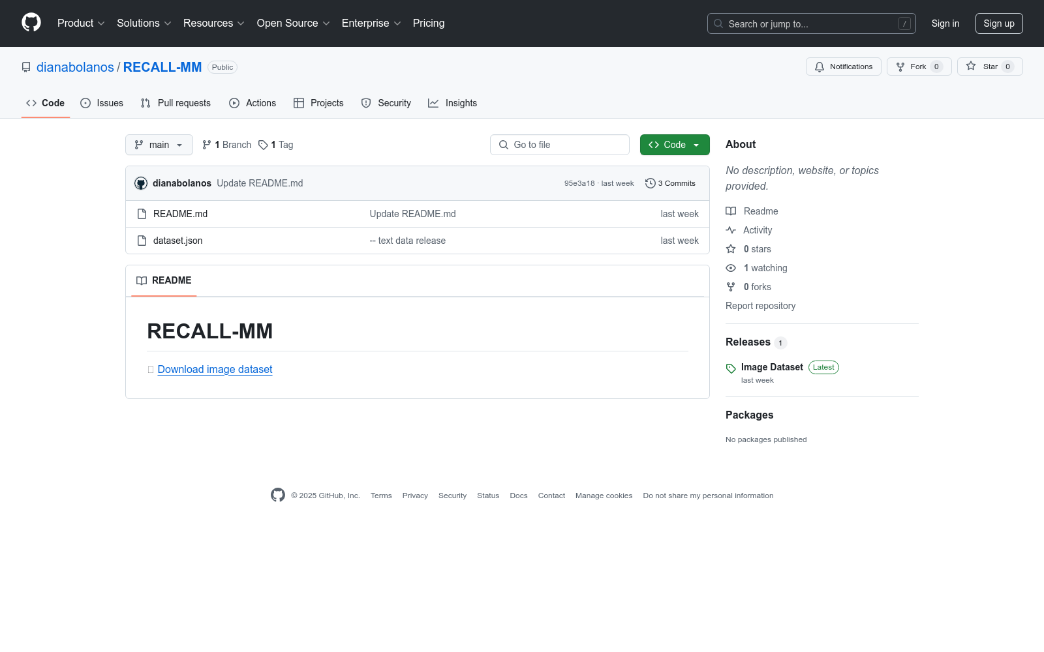Focus the Search or jump to field
Viewport: 1044px width, 652px height.
[811, 23]
